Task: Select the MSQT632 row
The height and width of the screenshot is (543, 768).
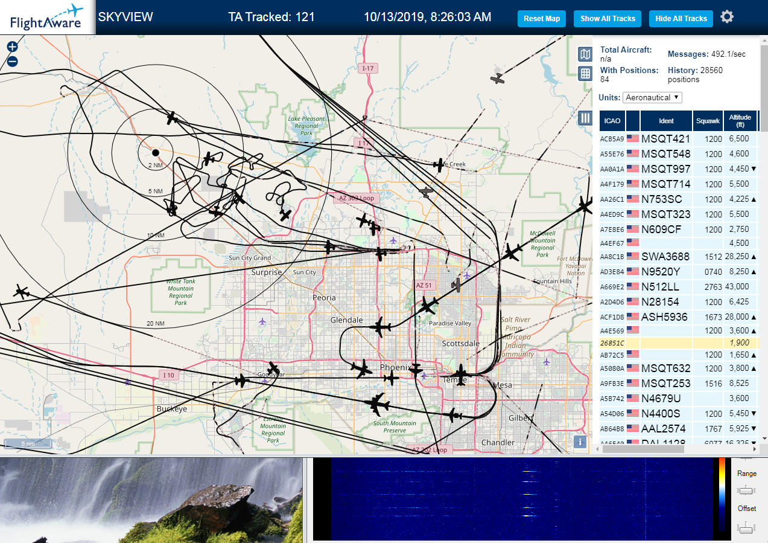Action: pos(678,368)
